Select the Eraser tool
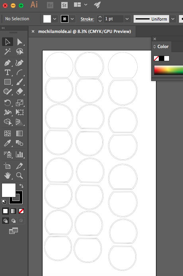This screenshot has width=183, height=276. [x=19, y=91]
